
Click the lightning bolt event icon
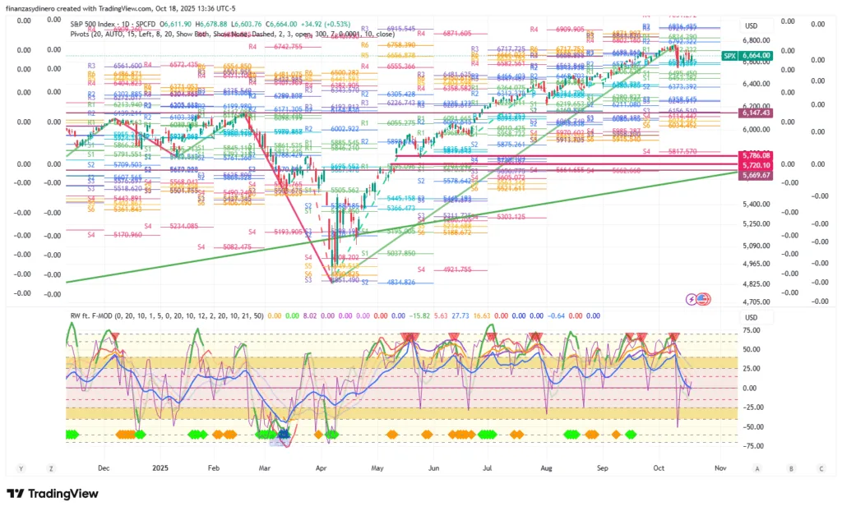[x=691, y=298]
